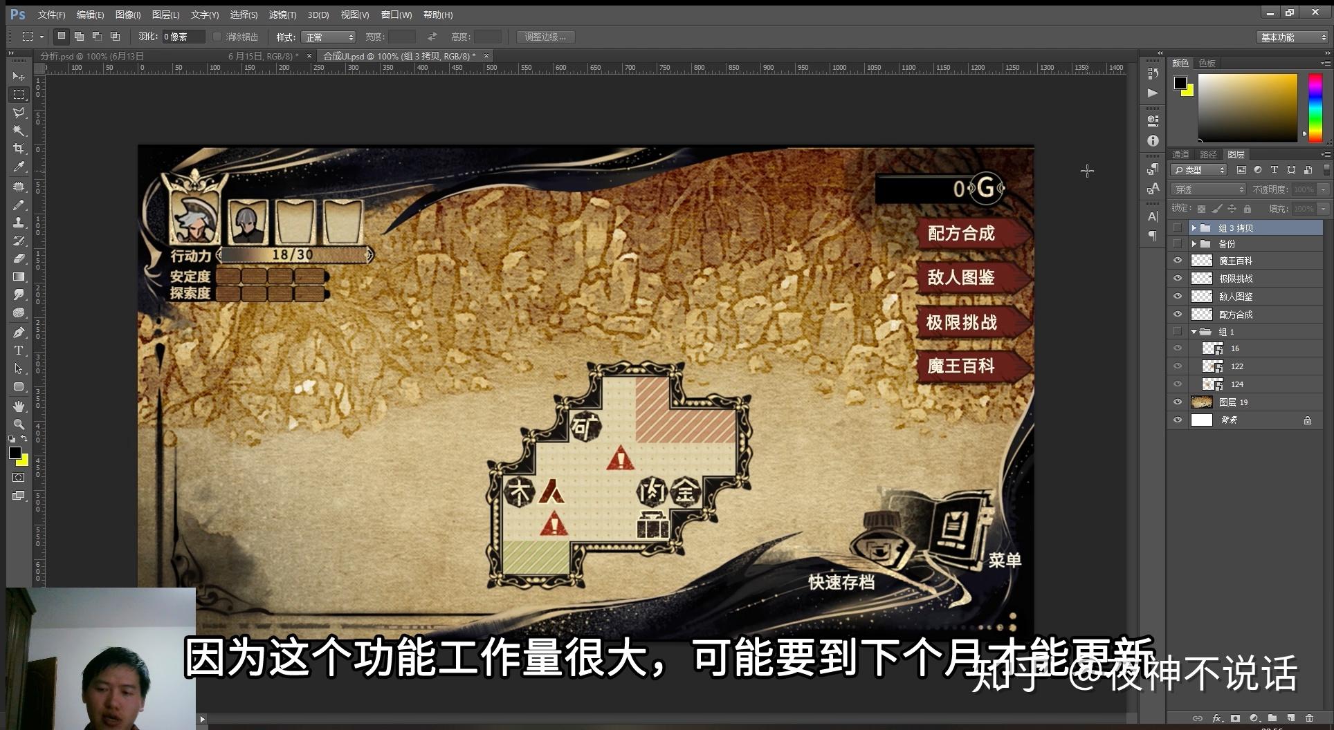Add layer style fx button
Screen dimensions: 1334x730
point(1217,718)
